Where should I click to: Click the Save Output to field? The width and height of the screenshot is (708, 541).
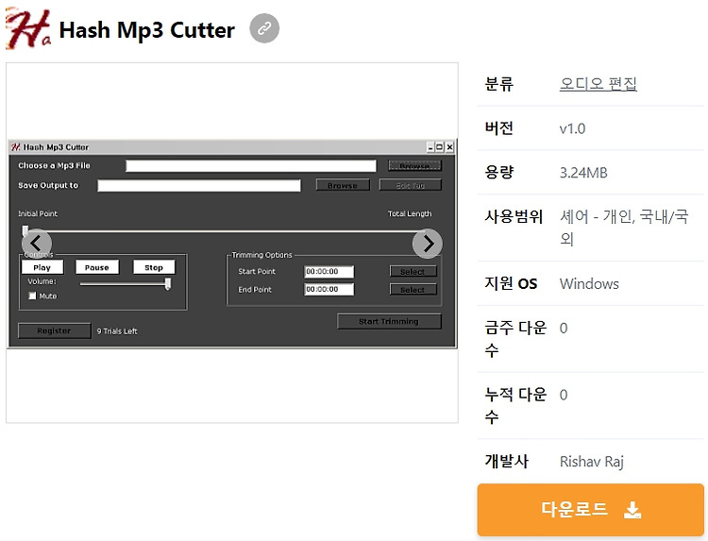tap(198, 186)
